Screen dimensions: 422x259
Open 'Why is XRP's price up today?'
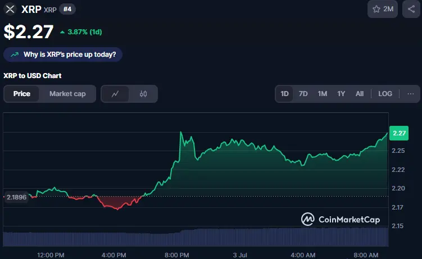tap(63, 54)
